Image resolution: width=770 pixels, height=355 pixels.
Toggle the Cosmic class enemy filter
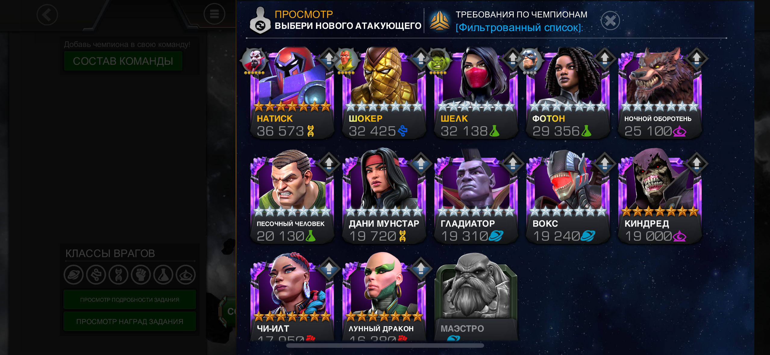click(x=74, y=275)
